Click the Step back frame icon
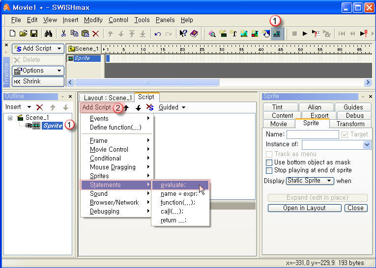This screenshot has height=268, width=376. (352, 34)
